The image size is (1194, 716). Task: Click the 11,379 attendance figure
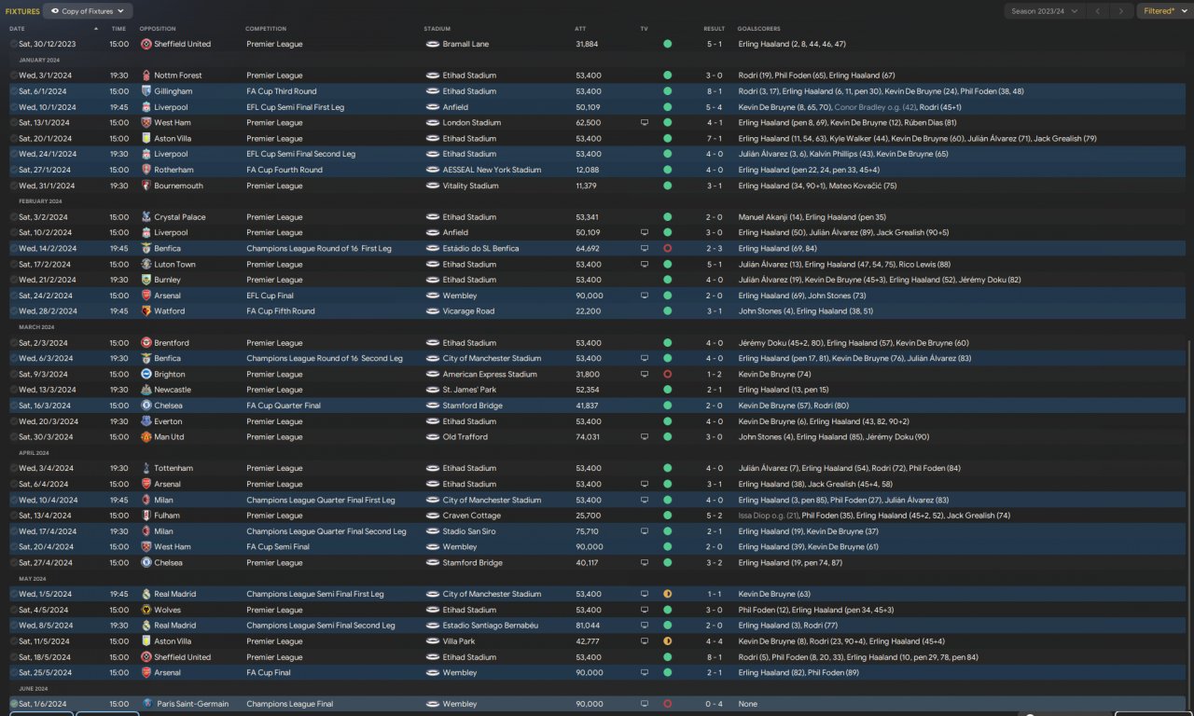click(x=588, y=186)
